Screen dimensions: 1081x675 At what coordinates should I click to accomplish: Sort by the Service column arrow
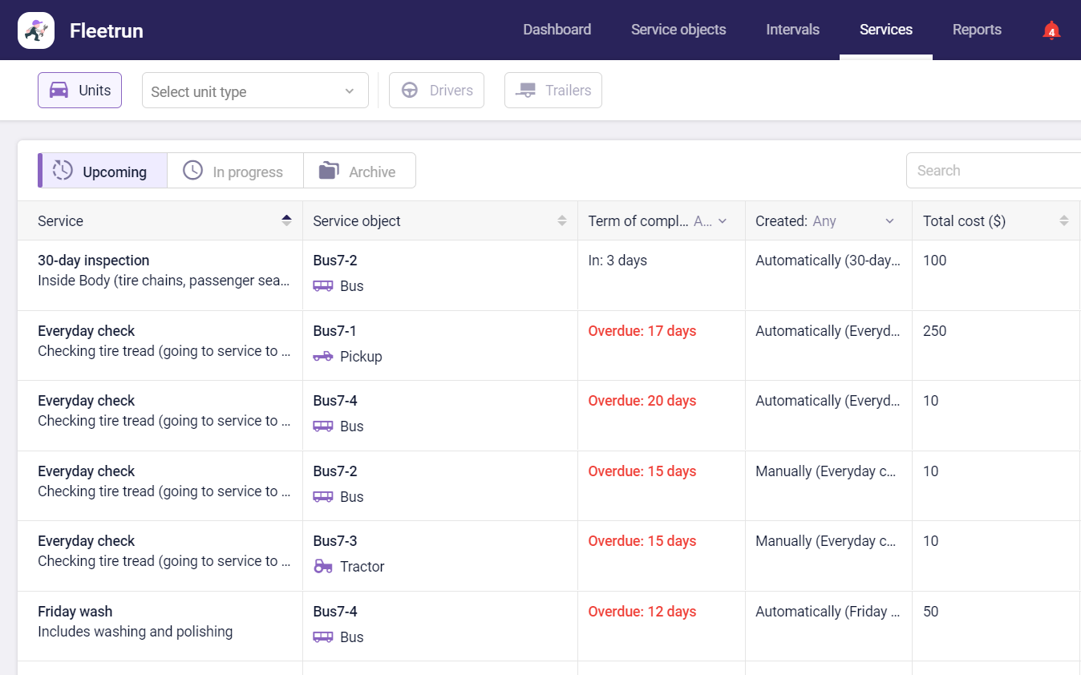tap(286, 220)
